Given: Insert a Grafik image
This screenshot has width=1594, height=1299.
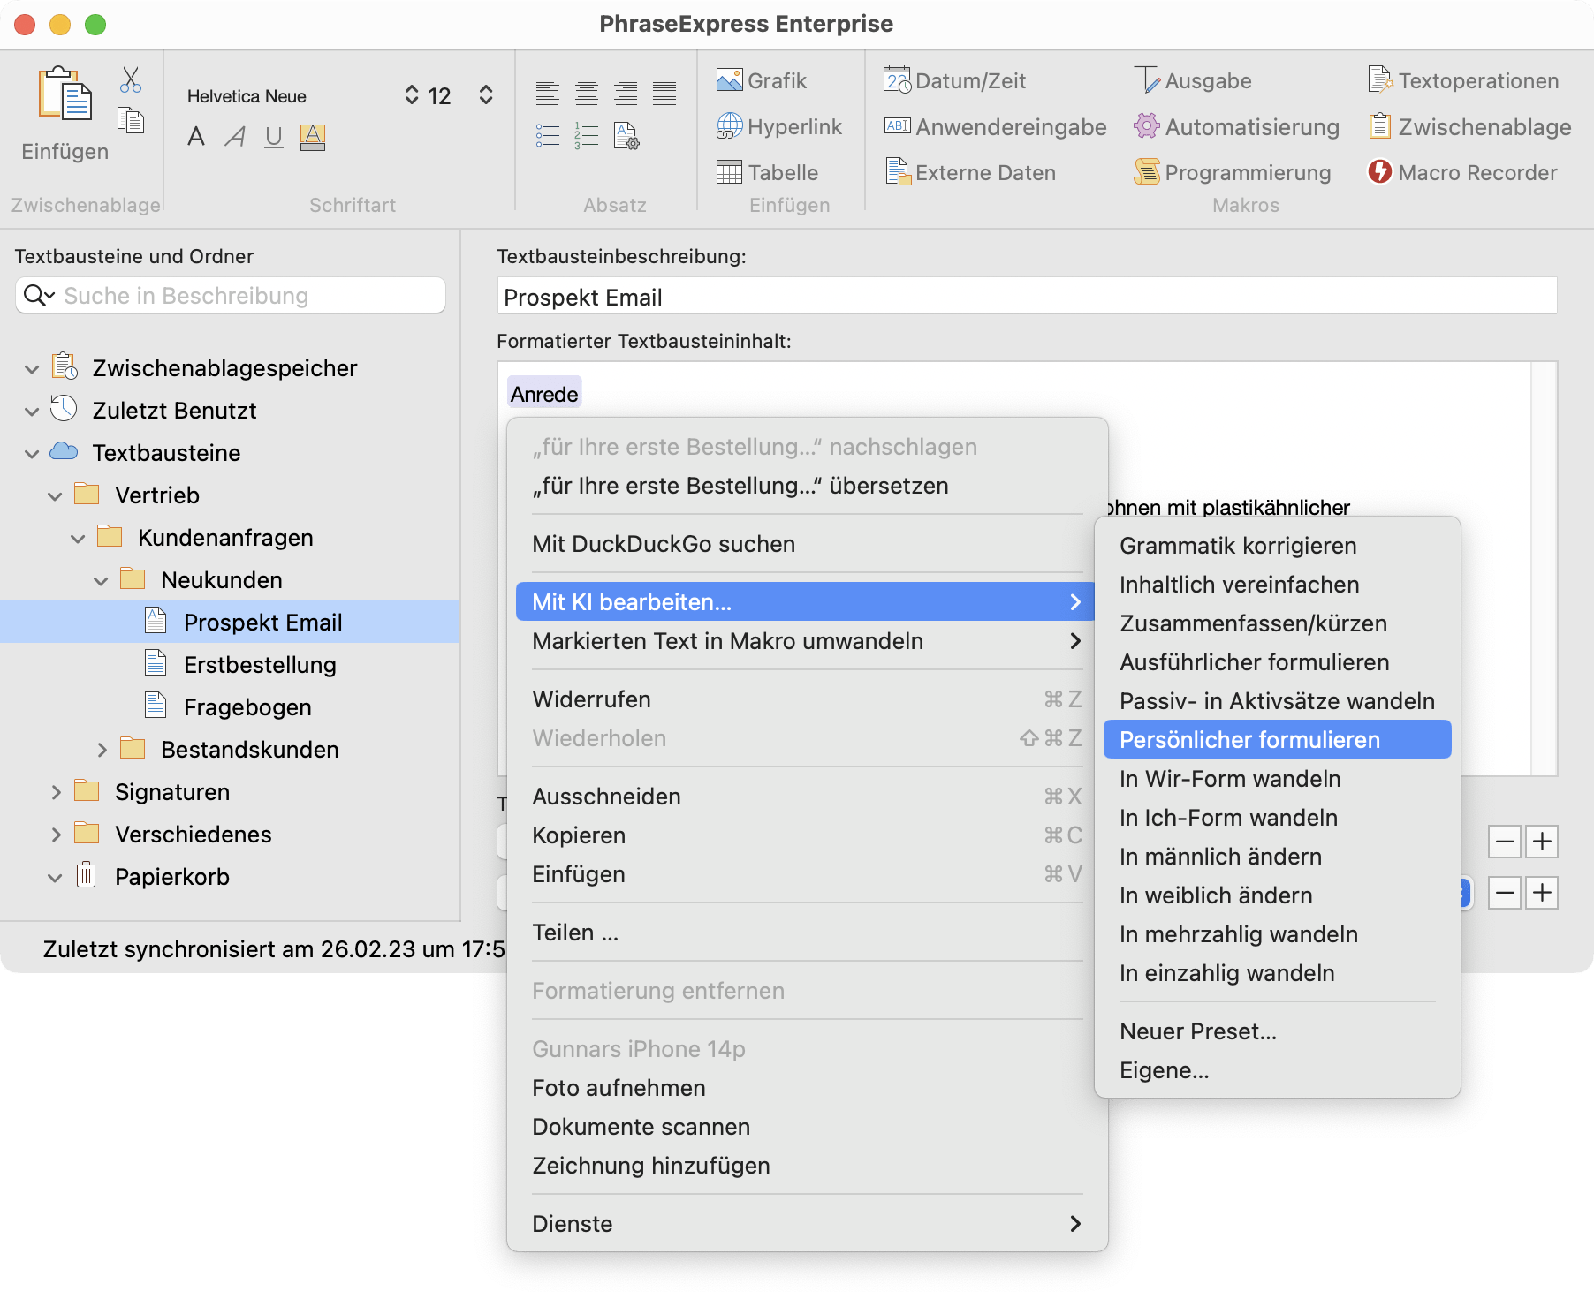Looking at the screenshot, I should (762, 80).
